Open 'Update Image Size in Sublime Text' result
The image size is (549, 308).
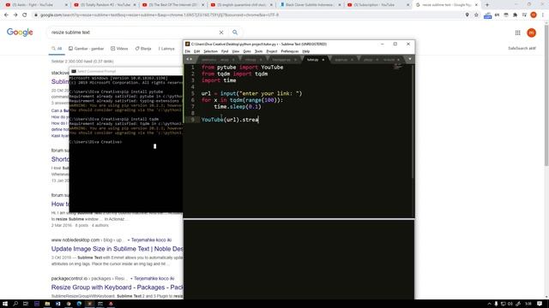coord(117,249)
